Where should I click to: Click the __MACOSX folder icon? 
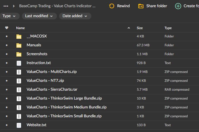[x=19, y=36]
